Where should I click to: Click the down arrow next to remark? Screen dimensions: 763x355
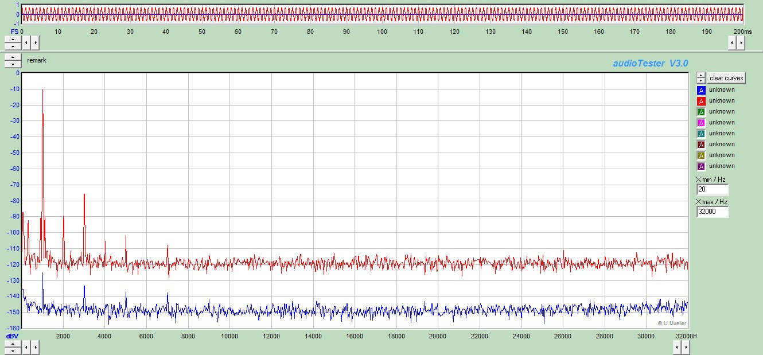(13, 64)
